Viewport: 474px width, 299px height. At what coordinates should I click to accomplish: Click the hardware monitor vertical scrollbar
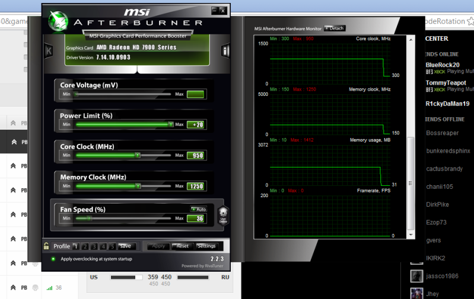[x=412, y=178]
